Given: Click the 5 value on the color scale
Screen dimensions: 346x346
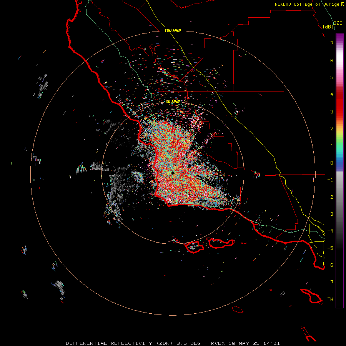Looking at the screenshot, I should coord(332,77).
